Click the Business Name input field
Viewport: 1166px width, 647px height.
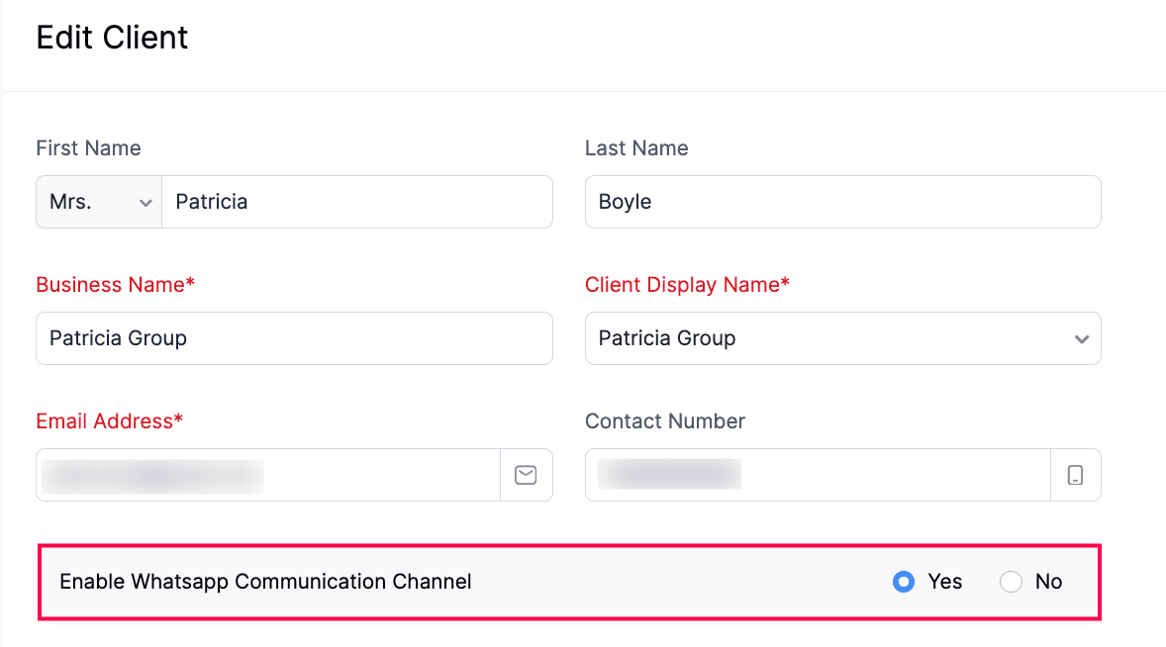(x=294, y=338)
